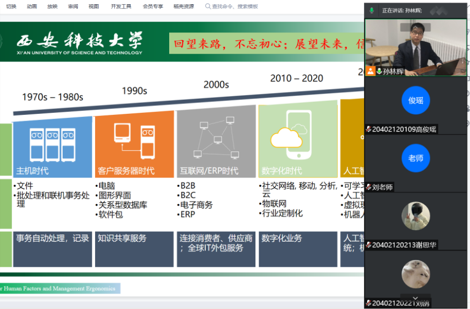Open the 动画 (Animation) tab
Screen dimensions: 470x309
32,6
